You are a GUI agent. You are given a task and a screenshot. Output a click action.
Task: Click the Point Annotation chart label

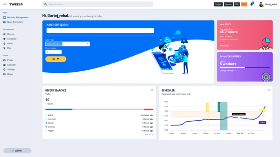pyautogui.click(x=239, y=114)
